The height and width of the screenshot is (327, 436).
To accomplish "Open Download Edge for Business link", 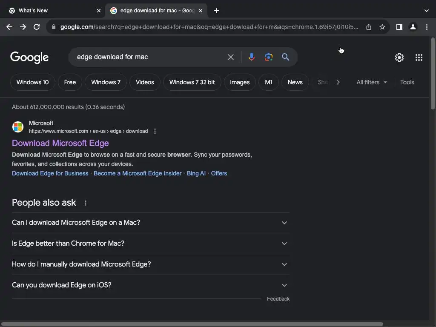I will [50, 173].
